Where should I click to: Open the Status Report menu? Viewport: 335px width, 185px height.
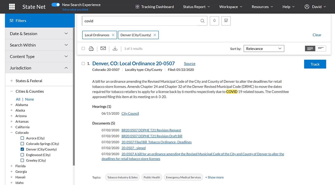tap(196, 7)
